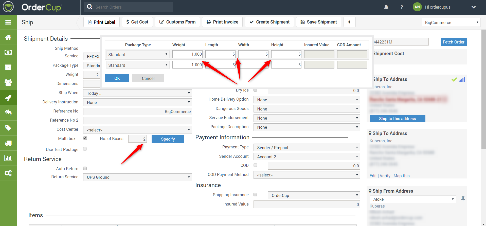Enable the Auto Return checkbox
The height and width of the screenshot is (226, 486).
(85, 168)
